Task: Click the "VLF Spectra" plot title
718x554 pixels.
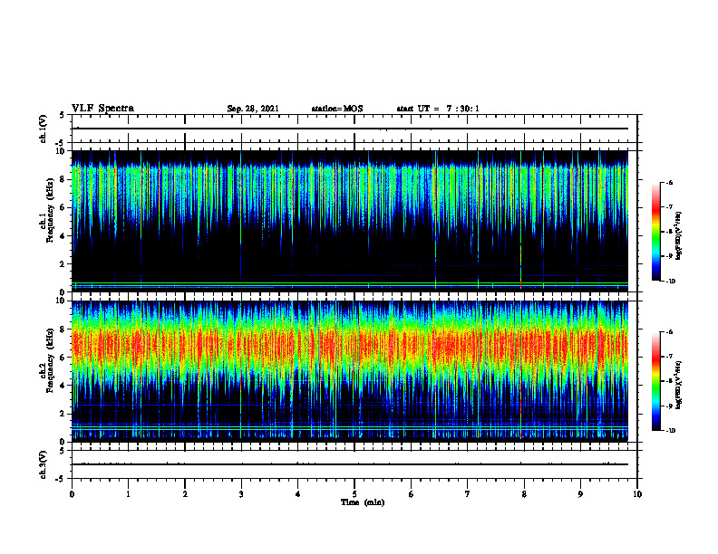Action: 102,109
